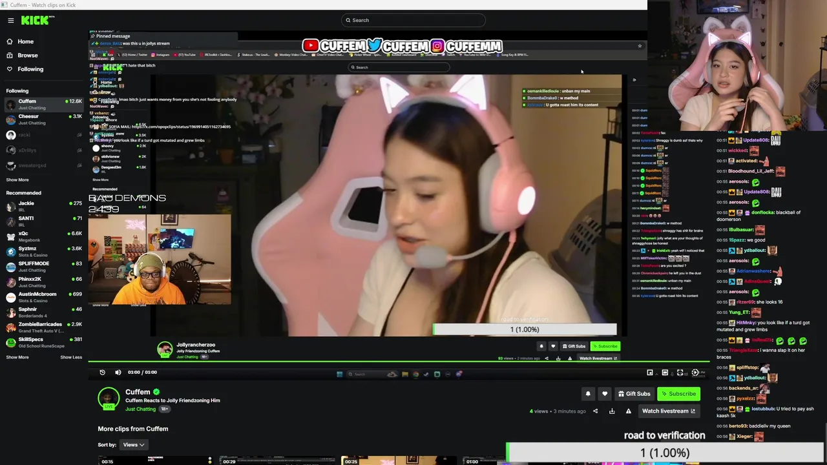Open SPLIFFMODE recommended channel
Viewport: 827px width, 465px height.
tap(44, 267)
